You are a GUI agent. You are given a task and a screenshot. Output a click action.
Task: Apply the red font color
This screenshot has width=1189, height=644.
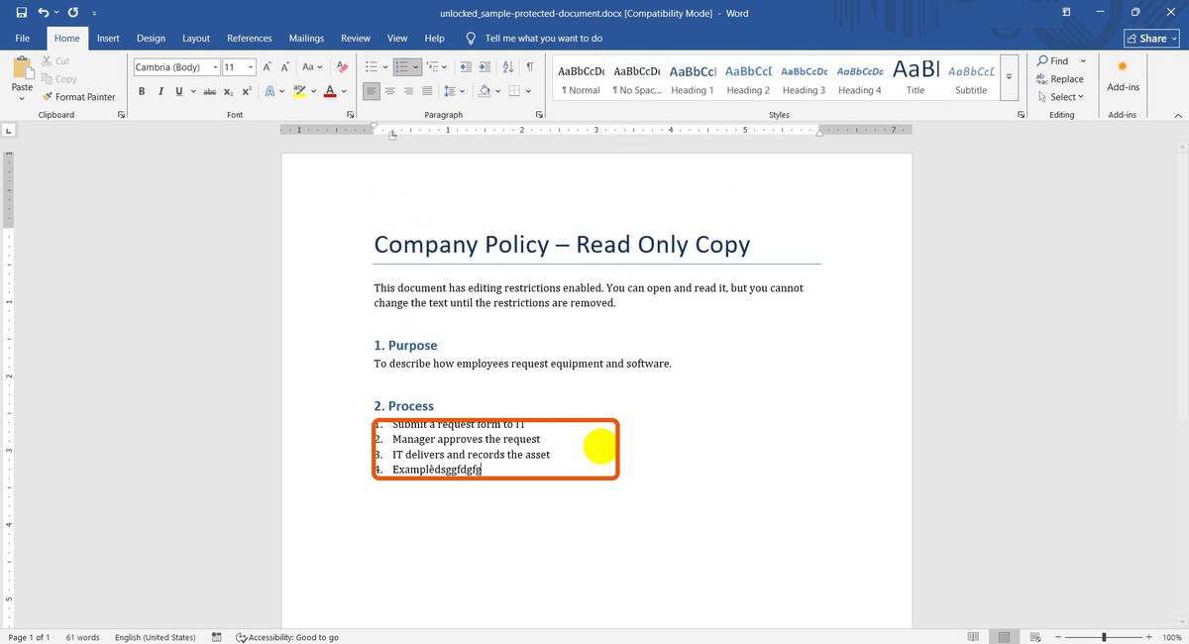point(330,91)
